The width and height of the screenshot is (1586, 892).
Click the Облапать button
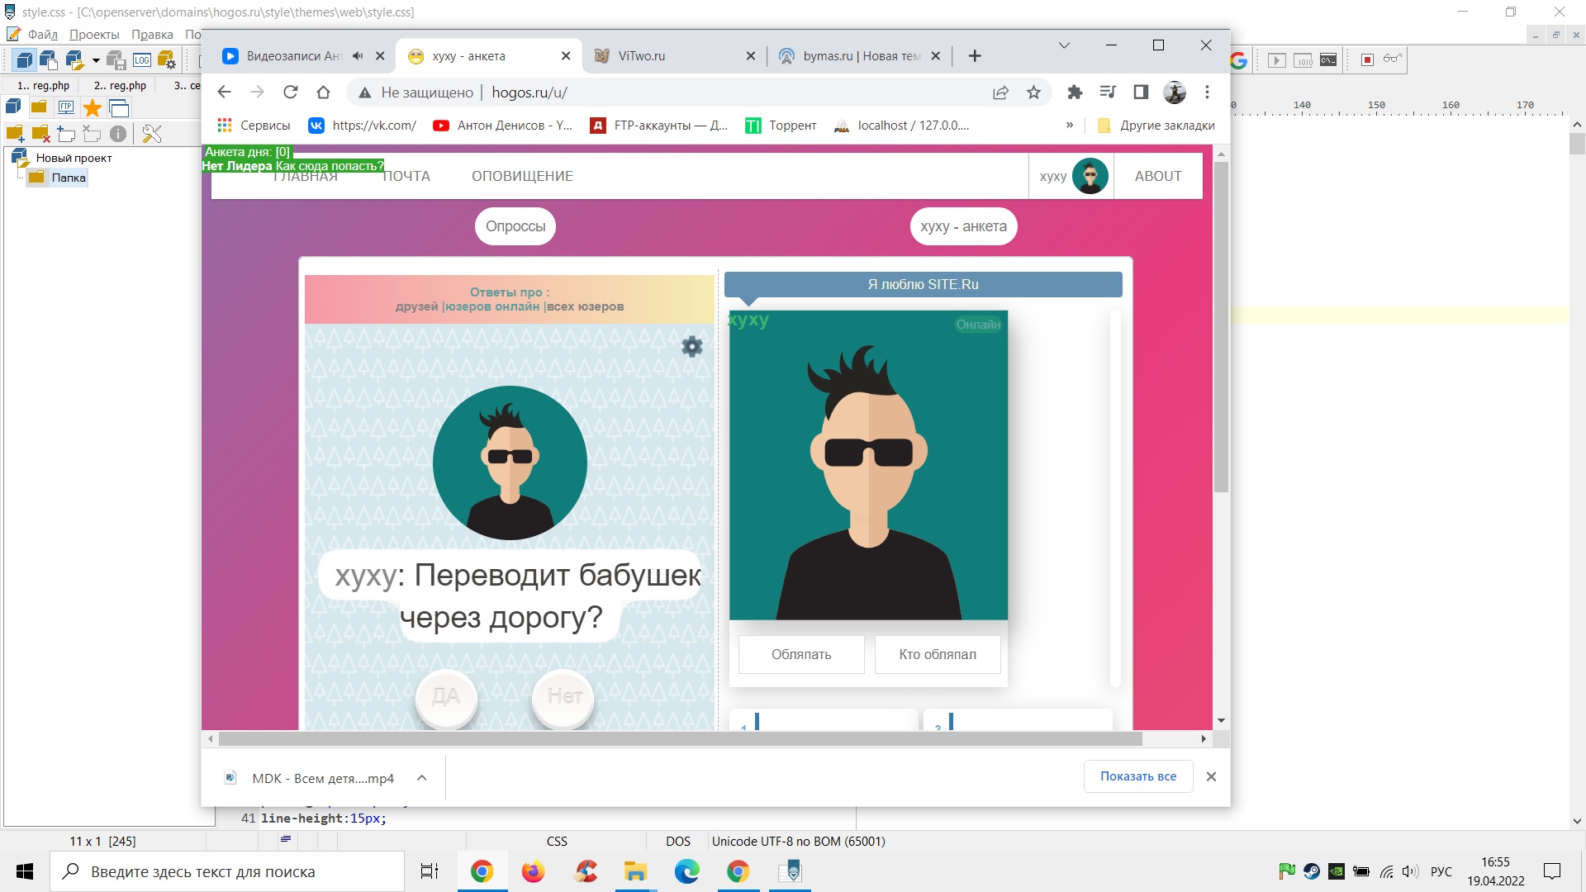pos(800,655)
